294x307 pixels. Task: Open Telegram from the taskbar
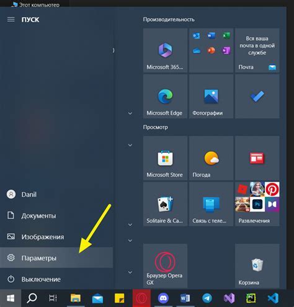(x=207, y=298)
